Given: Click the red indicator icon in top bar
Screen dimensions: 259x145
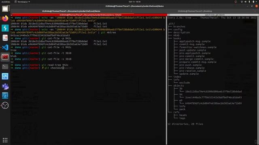Looking at the screenshot, I should tap(236, 2).
